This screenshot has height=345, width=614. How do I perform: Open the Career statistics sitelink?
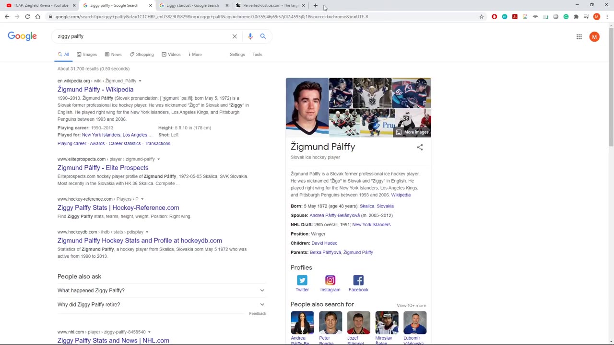(125, 144)
